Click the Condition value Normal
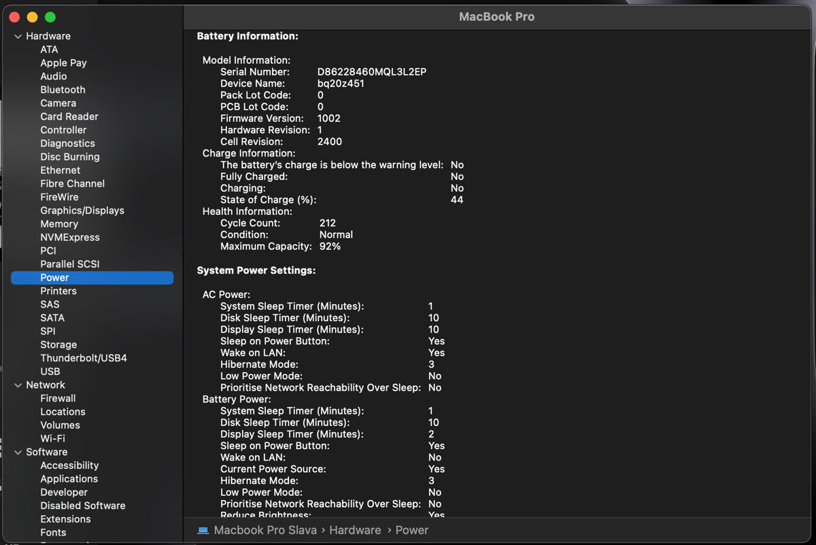Image resolution: width=816 pixels, height=545 pixels. [x=336, y=234]
